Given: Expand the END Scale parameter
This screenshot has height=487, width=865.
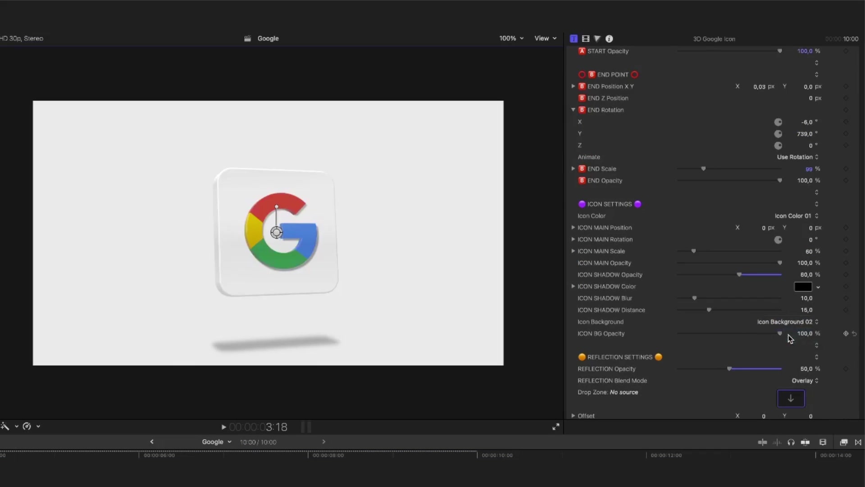Looking at the screenshot, I should 573,169.
